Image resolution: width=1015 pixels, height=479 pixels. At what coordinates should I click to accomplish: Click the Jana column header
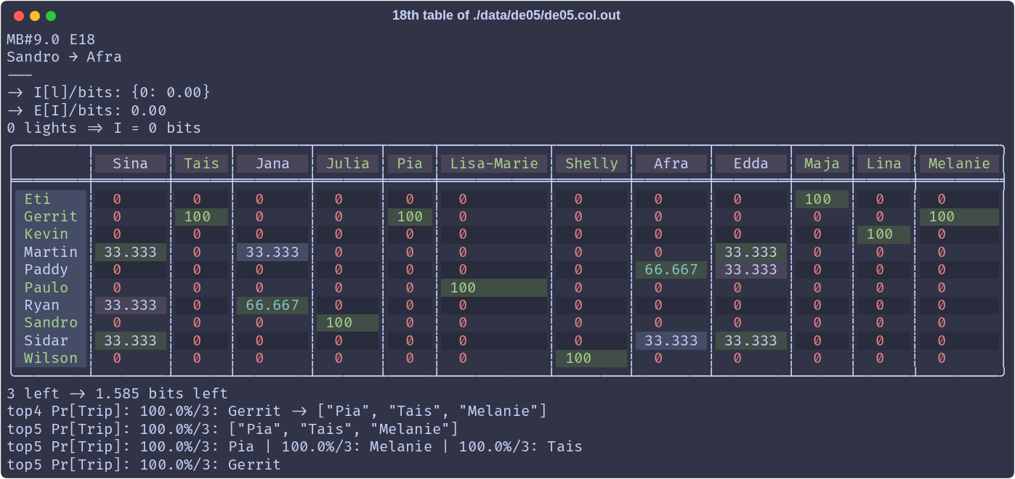pyautogui.click(x=272, y=163)
